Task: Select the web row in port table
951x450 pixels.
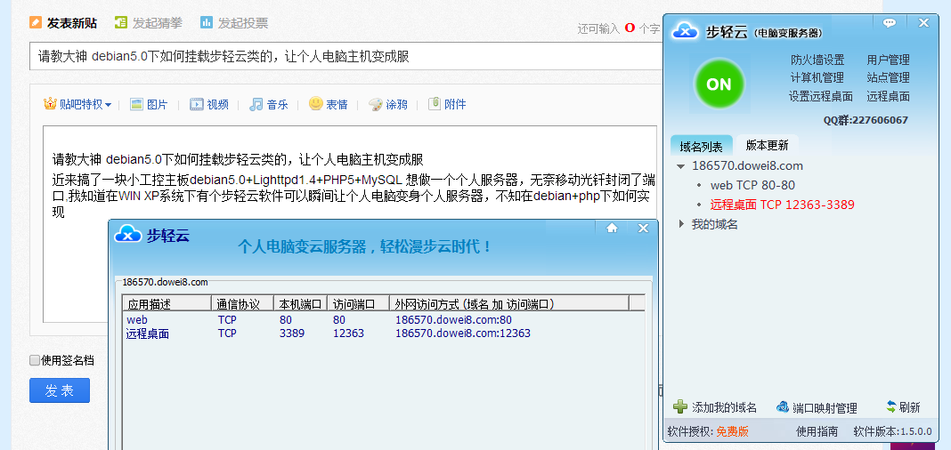Action: [383, 320]
